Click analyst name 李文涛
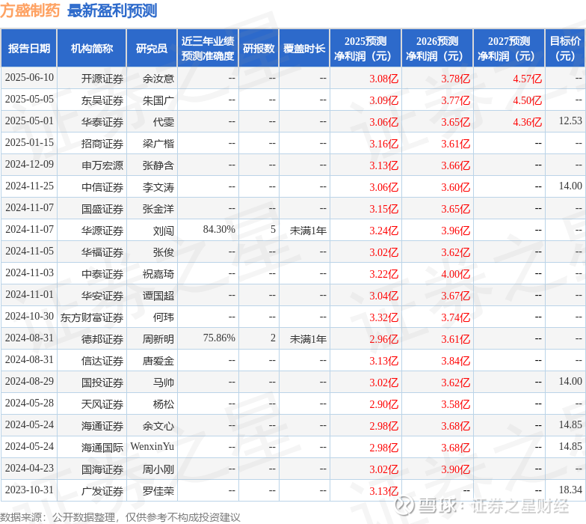This screenshot has height=524, width=586. (158, 187)
